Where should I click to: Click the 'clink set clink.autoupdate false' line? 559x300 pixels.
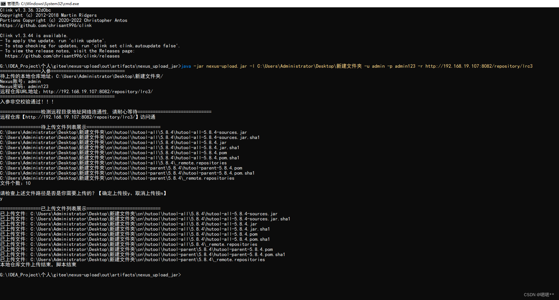(90, 46)
